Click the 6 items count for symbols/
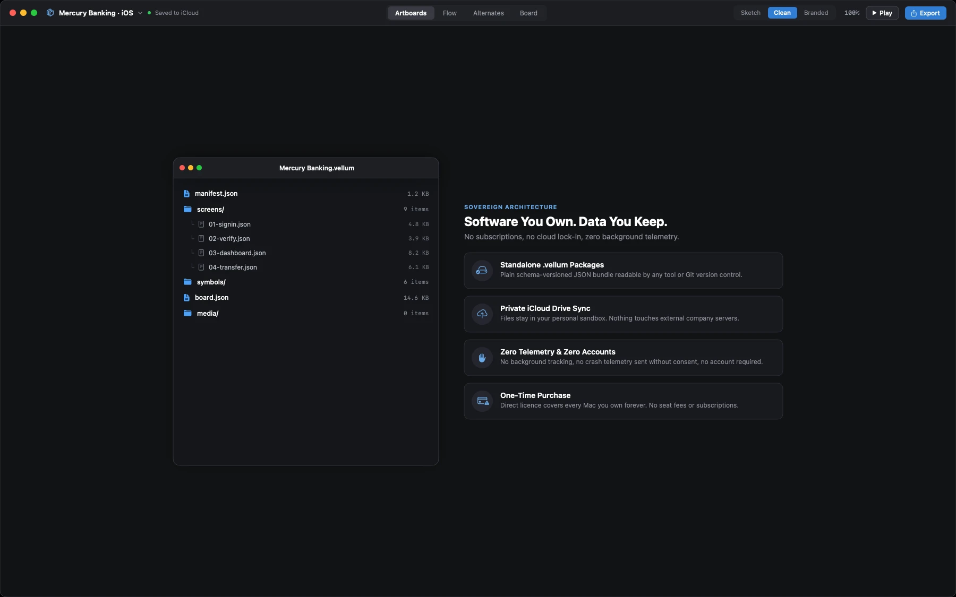The width and height of the screenshot is (956, 597). pyautogui.click(x=416, y=282)
